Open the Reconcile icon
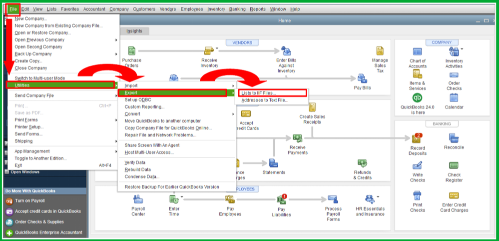 pos(454,138)
